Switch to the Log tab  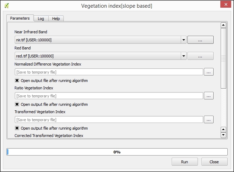tap(41, 19)
